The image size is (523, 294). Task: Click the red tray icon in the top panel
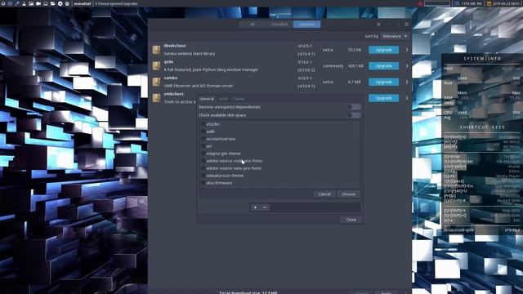420,3
